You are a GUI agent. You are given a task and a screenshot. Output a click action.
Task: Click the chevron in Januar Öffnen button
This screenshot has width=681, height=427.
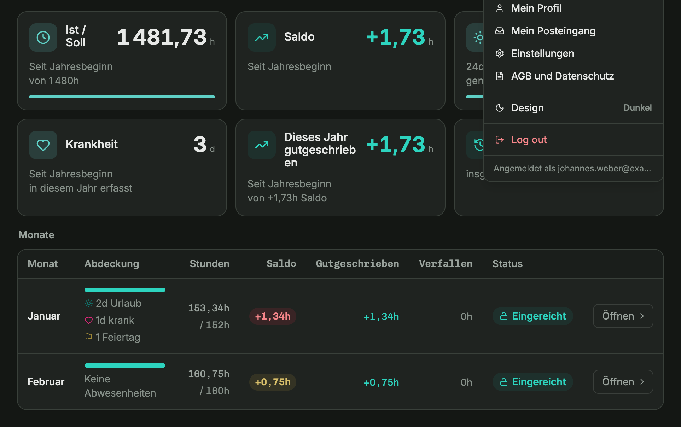642,316
